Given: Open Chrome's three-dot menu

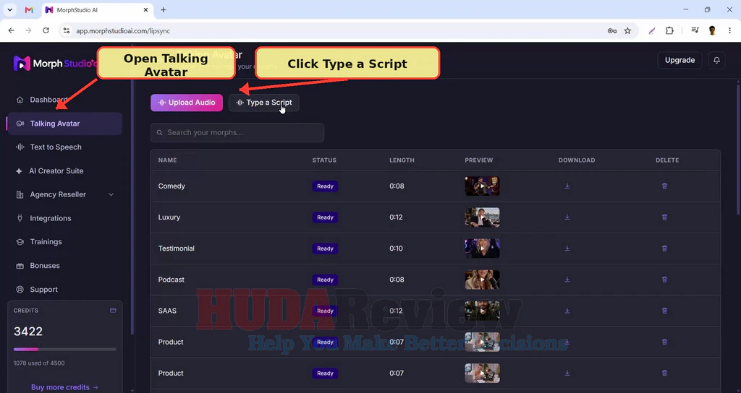Looking at the screenshot, I should (x=729, y=30).
